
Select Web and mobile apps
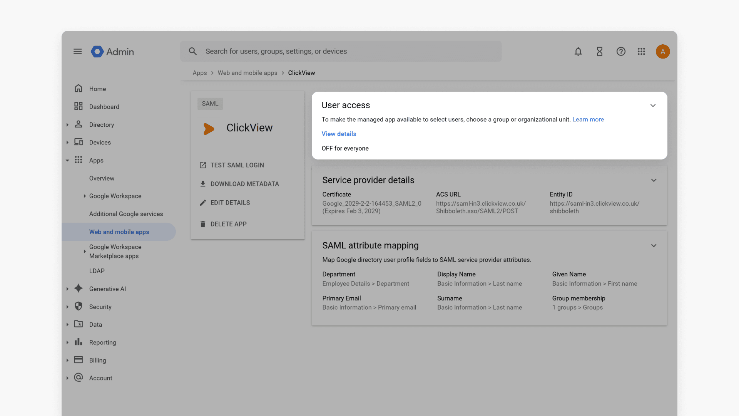click(119, 232)
